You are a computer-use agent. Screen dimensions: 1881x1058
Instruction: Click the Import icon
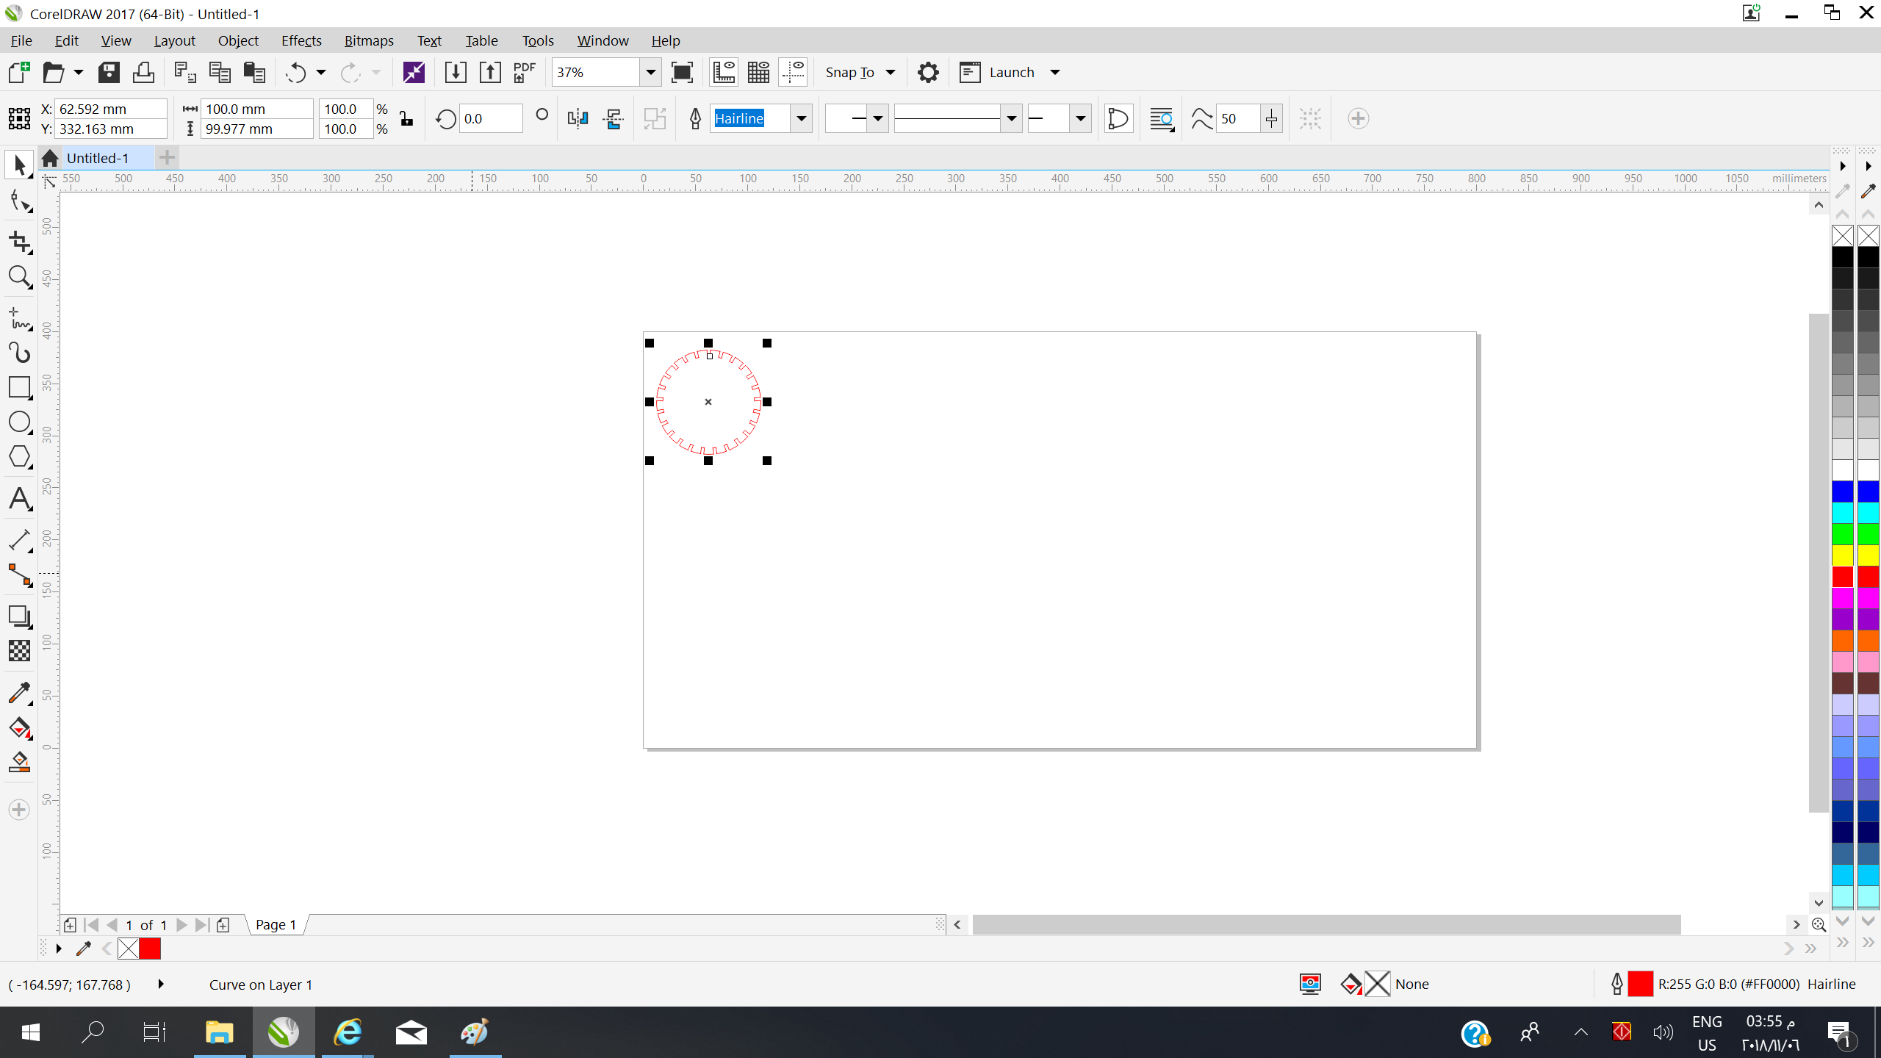coord(456,72)
